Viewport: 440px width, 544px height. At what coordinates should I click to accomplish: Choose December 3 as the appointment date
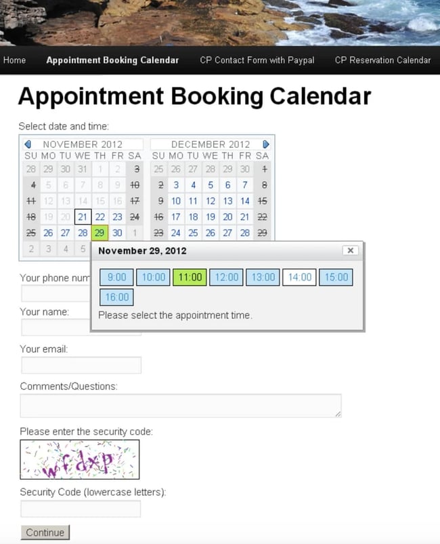coord(176,184)
